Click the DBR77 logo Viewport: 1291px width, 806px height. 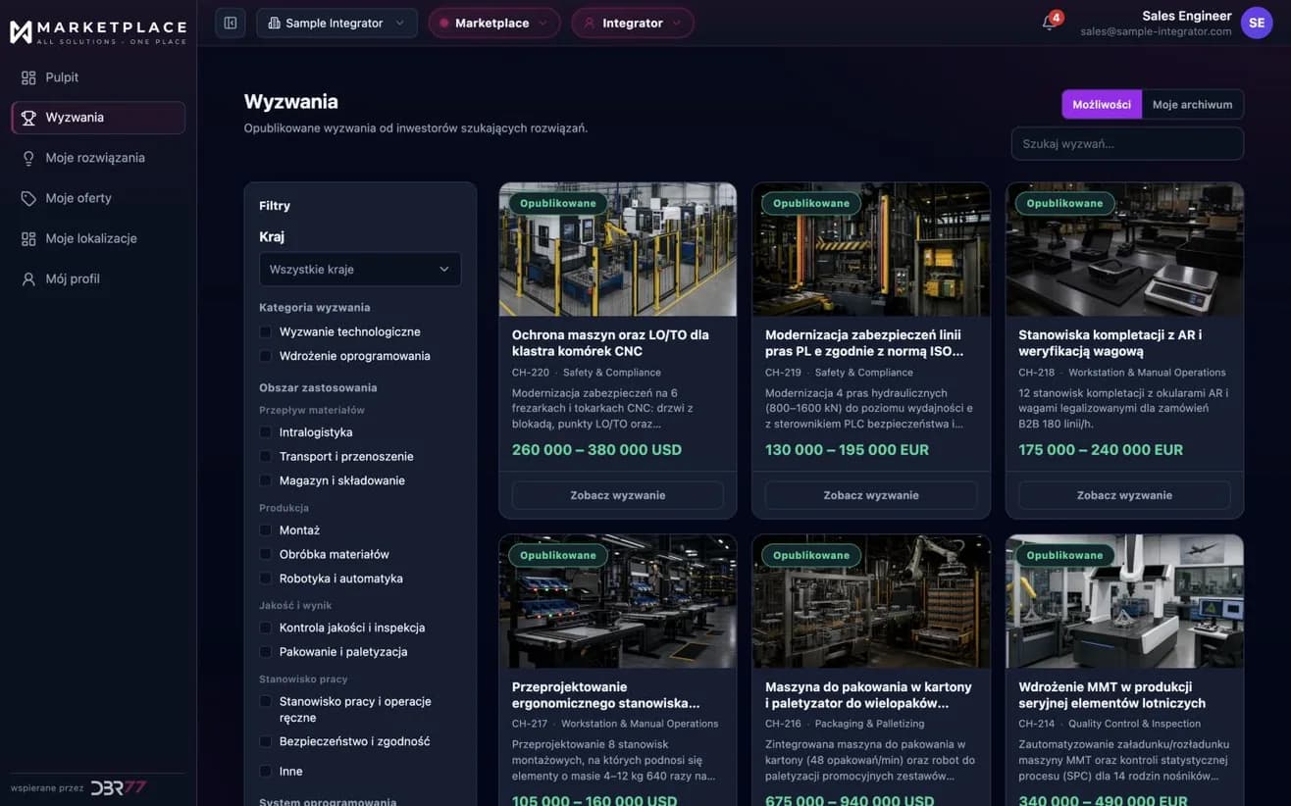click(x=119, y=787)
